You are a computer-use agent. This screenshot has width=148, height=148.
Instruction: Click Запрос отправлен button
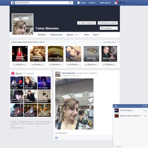point(86,23)
